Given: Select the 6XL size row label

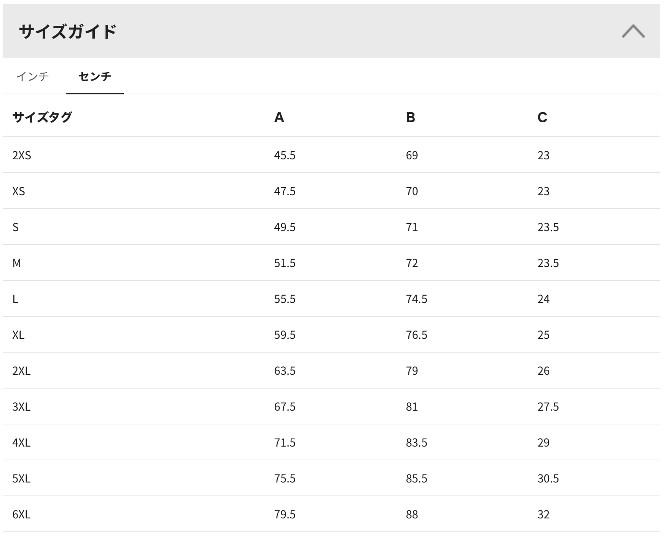Looking at the screenshot, I should (21, 515).
